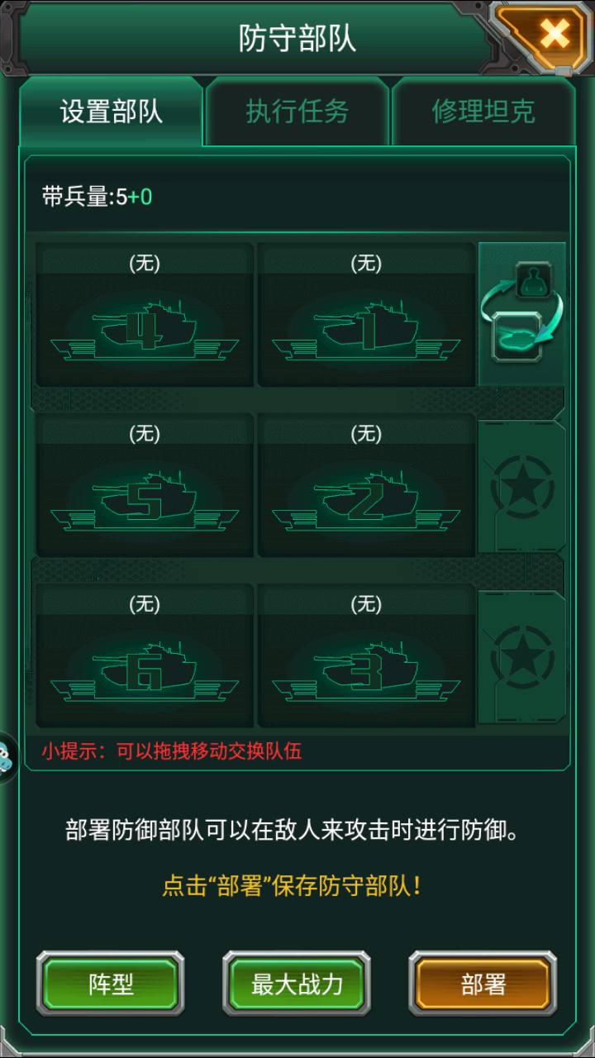Close the 防守部队 window
The width and height of the screenshot is (595, 1058).
(x=554, y=35)
